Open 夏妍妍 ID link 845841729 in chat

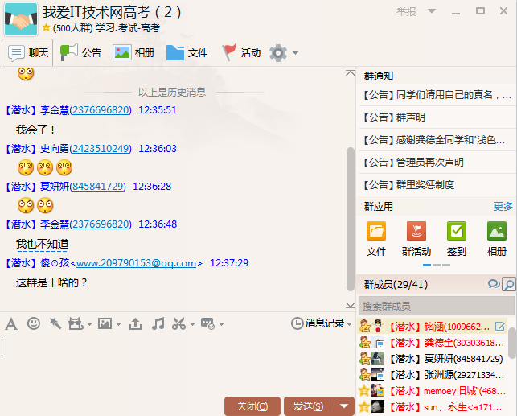tap(97, 187)
